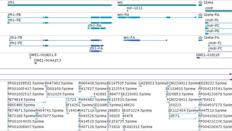
Task: Open the RE74814.5prime EST label
Action: [21, 100]
